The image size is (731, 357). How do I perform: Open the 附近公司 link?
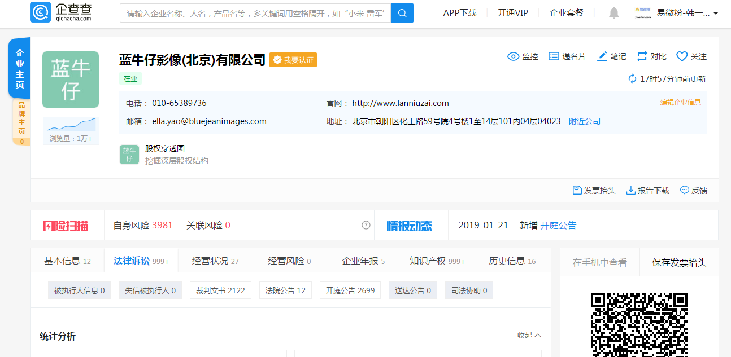[585, 121]
